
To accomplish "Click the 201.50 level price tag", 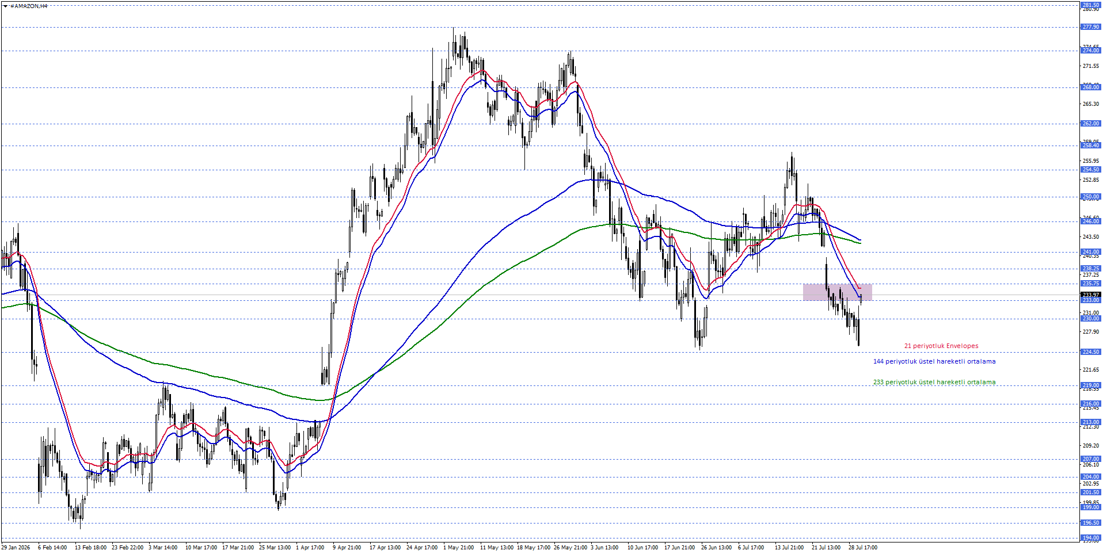I will coord(1091,492).
